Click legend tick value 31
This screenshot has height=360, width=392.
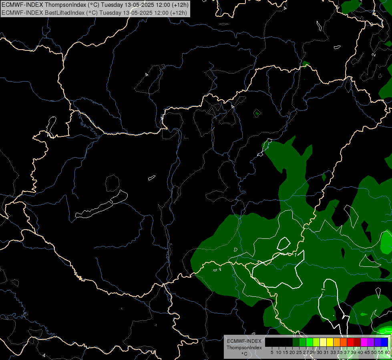click(x=326, y=352)
